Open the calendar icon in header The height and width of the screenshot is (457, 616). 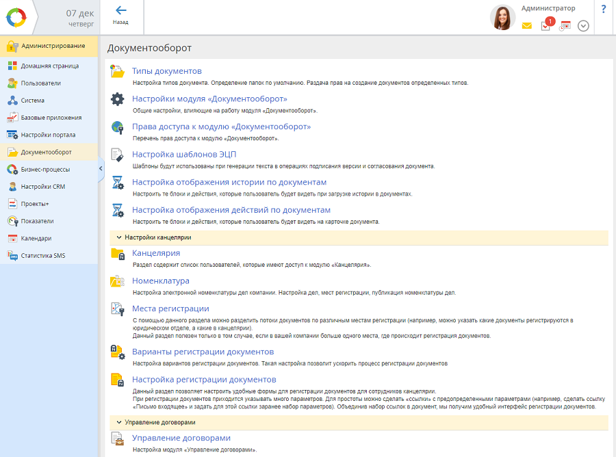tap(565, 25)
